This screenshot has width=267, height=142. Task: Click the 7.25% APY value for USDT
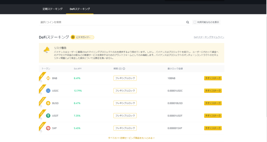(x=77, y=116)
